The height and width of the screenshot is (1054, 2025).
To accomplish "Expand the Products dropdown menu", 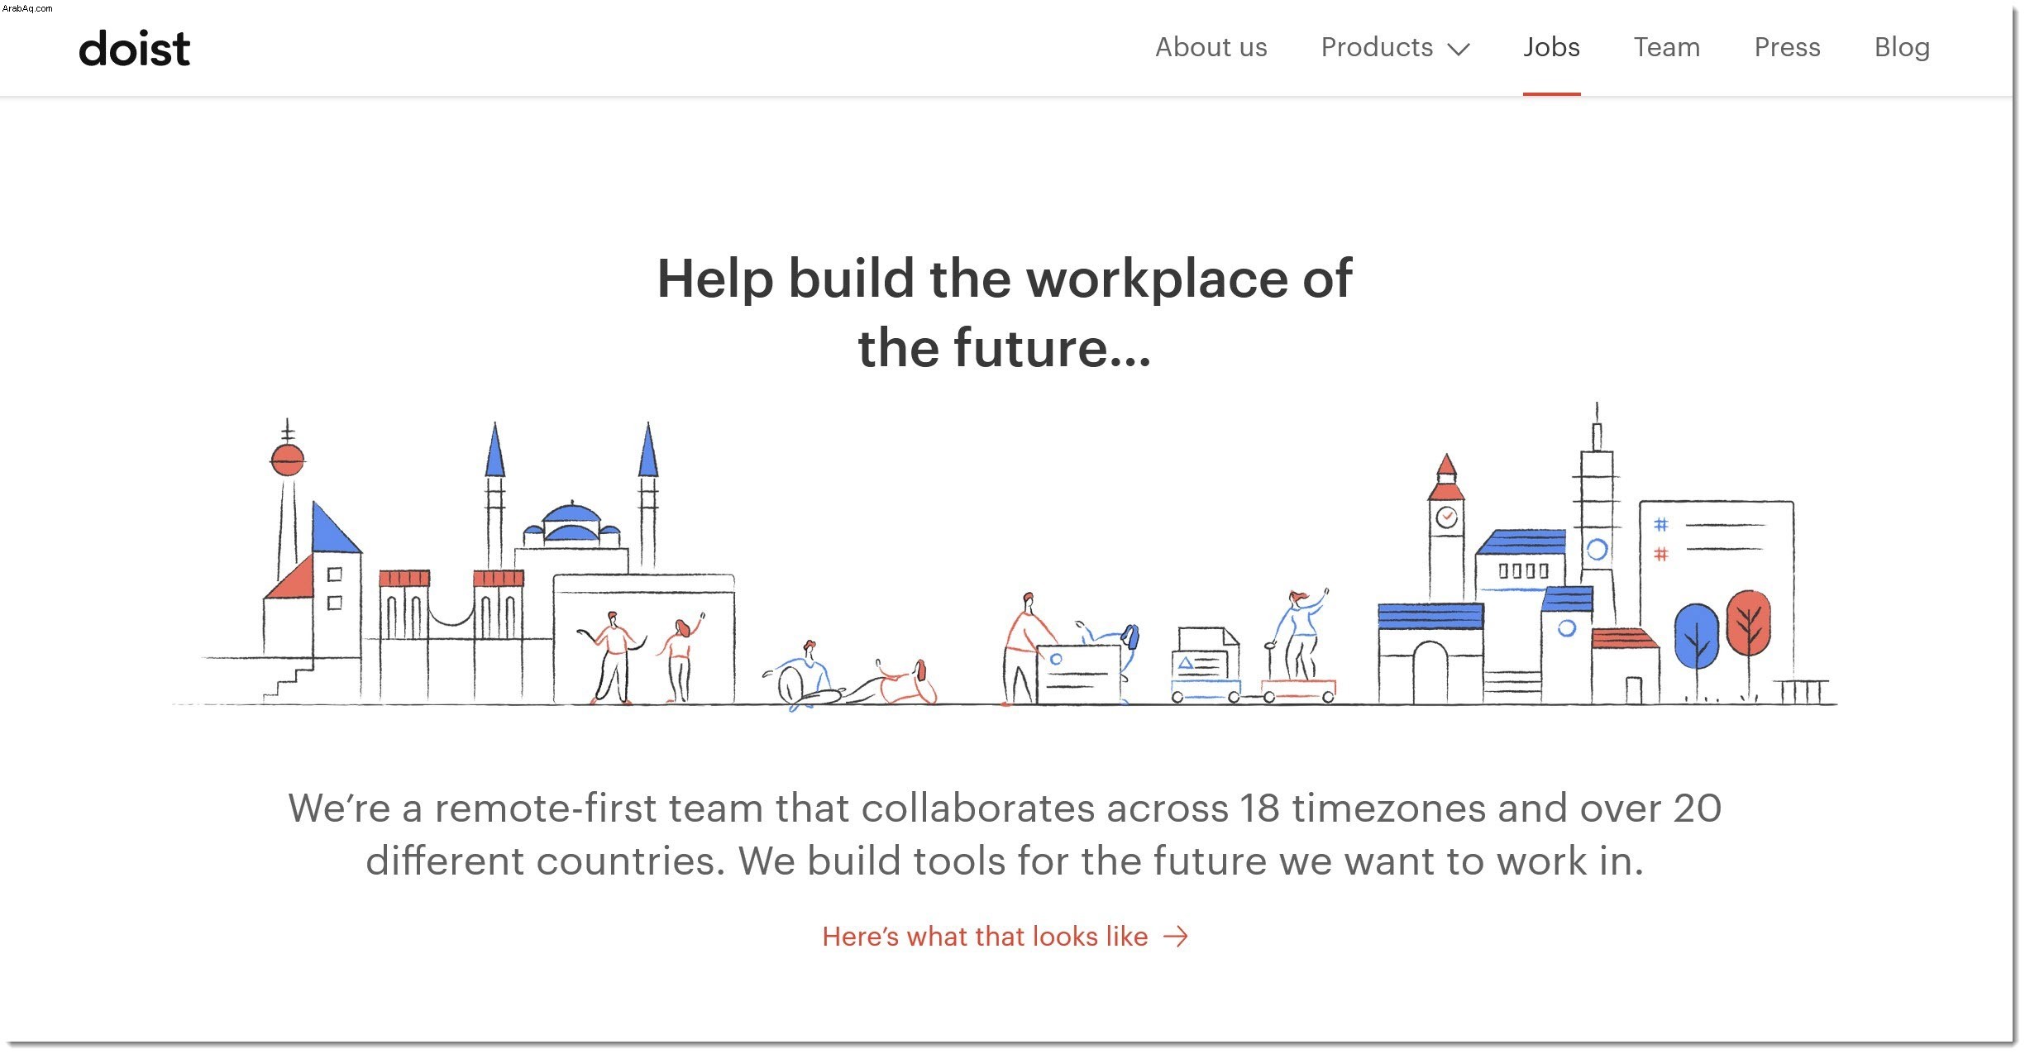I will pyautogui.click(x=1395, y=47).
